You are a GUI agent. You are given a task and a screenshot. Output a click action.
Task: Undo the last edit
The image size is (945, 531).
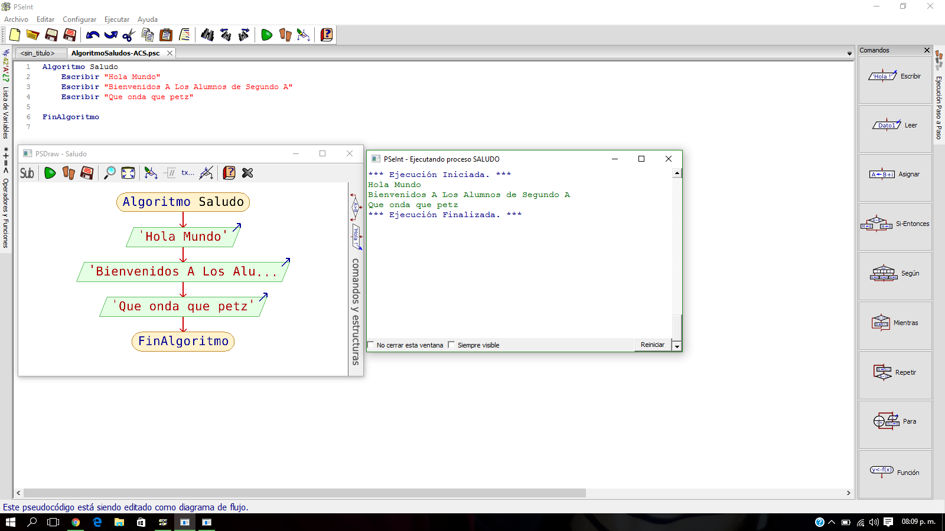pos(92,35)
